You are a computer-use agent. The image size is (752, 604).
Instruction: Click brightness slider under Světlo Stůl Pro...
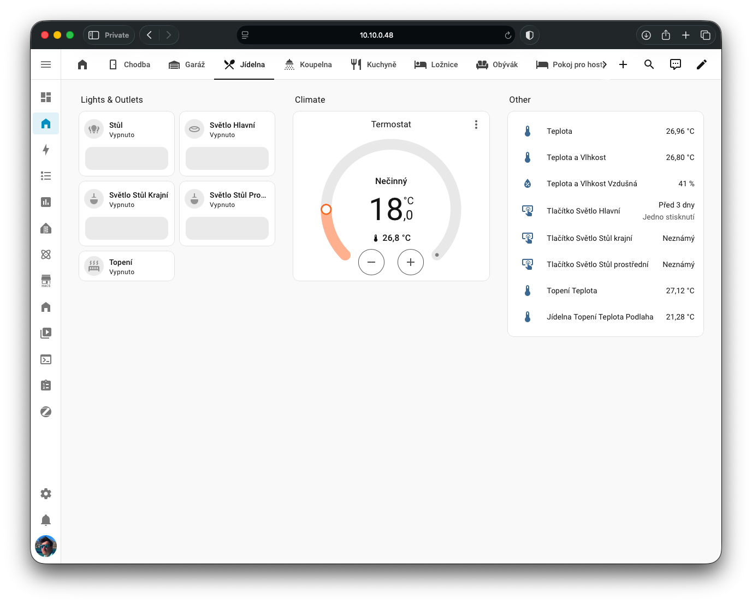(227, 228)
